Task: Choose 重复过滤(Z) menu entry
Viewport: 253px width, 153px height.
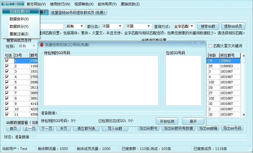Action: pos(19,34)
